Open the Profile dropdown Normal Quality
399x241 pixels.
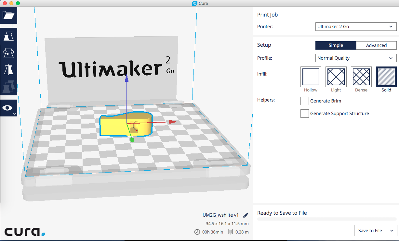pos(356,58)
